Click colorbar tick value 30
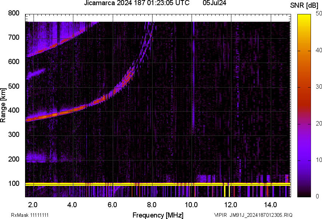 coord(319,86)
